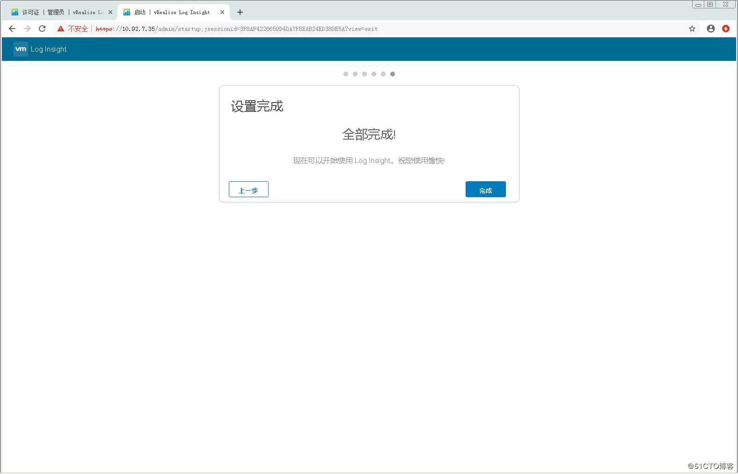
Task: Minimize the browser window
Action: [x=698, y=4]
